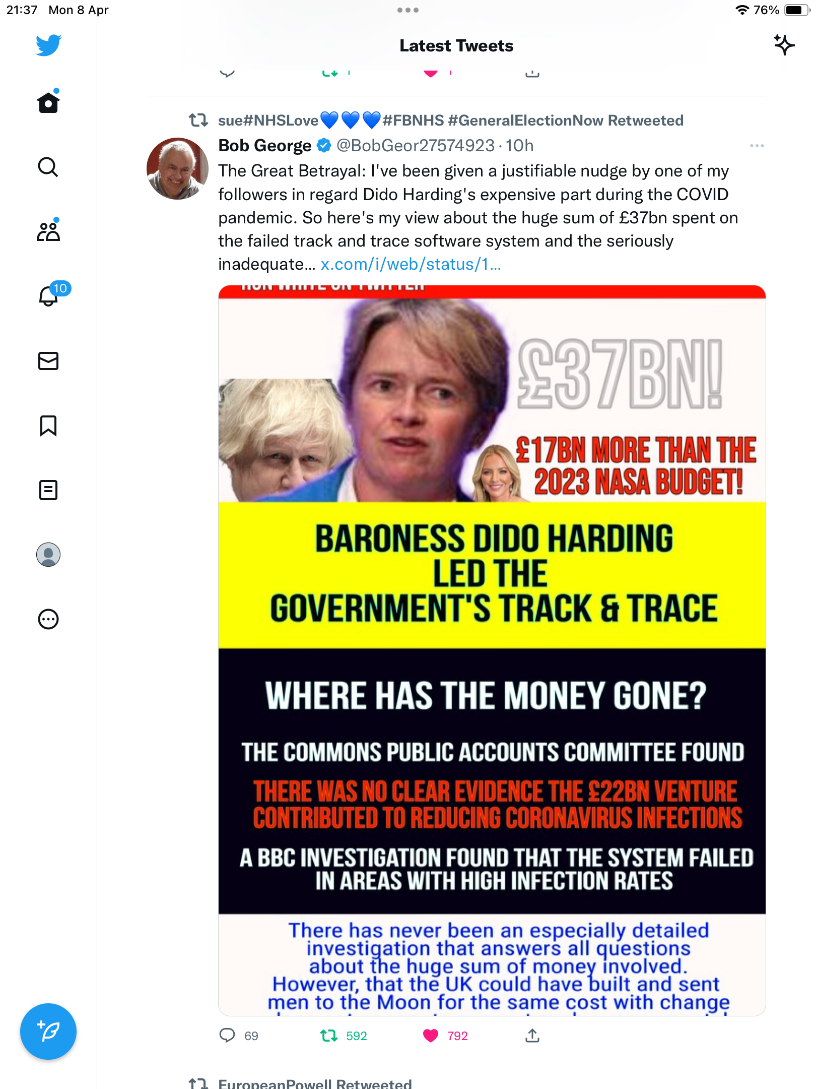Open More options circle icon
Viewport: 816px width, 1089px height.
coord(48,619)
